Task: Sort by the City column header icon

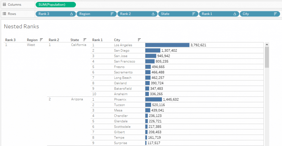Action: tap(139, 40)
